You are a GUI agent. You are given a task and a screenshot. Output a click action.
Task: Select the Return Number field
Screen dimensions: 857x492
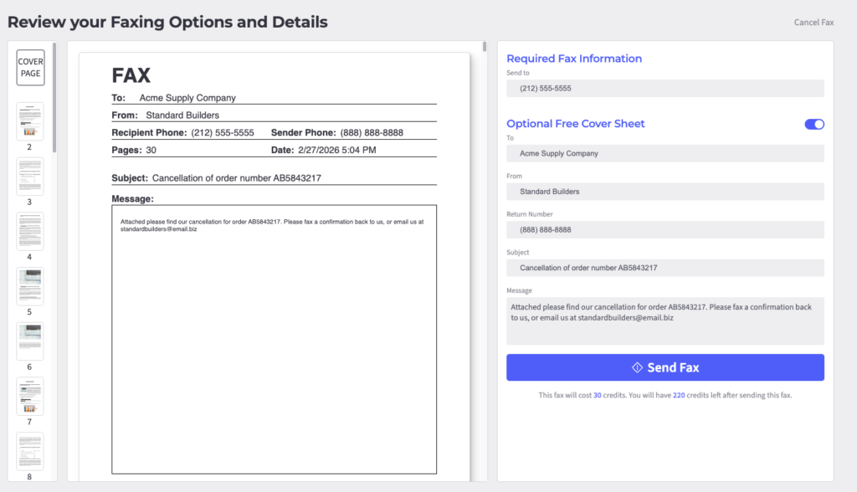[665, 229]
